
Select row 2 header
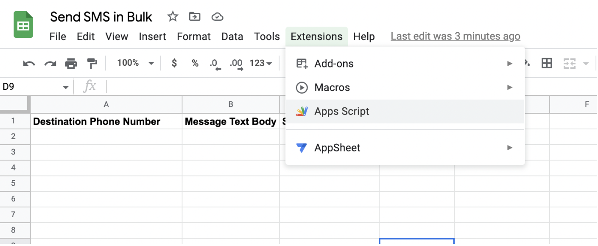[14, 137]
